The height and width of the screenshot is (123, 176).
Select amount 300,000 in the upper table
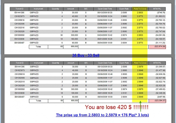[74, 35]
